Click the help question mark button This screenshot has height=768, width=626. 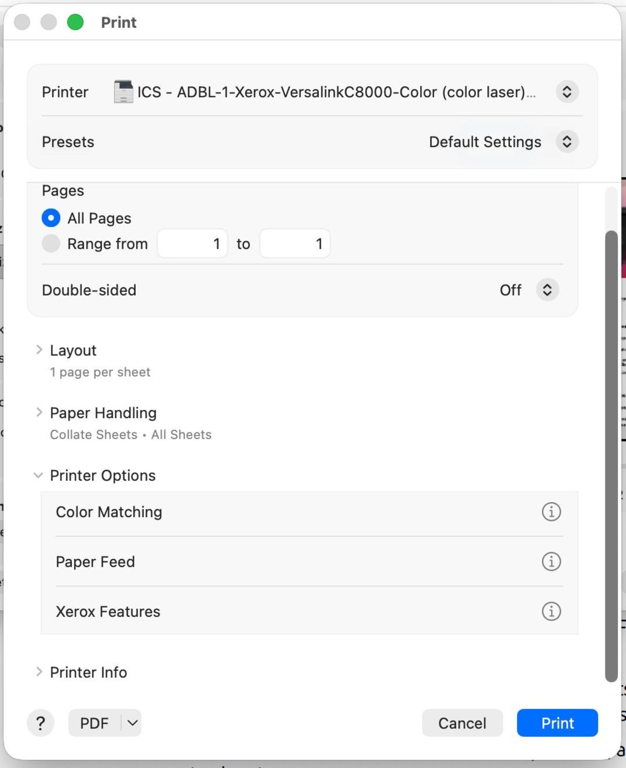point(40,723)
